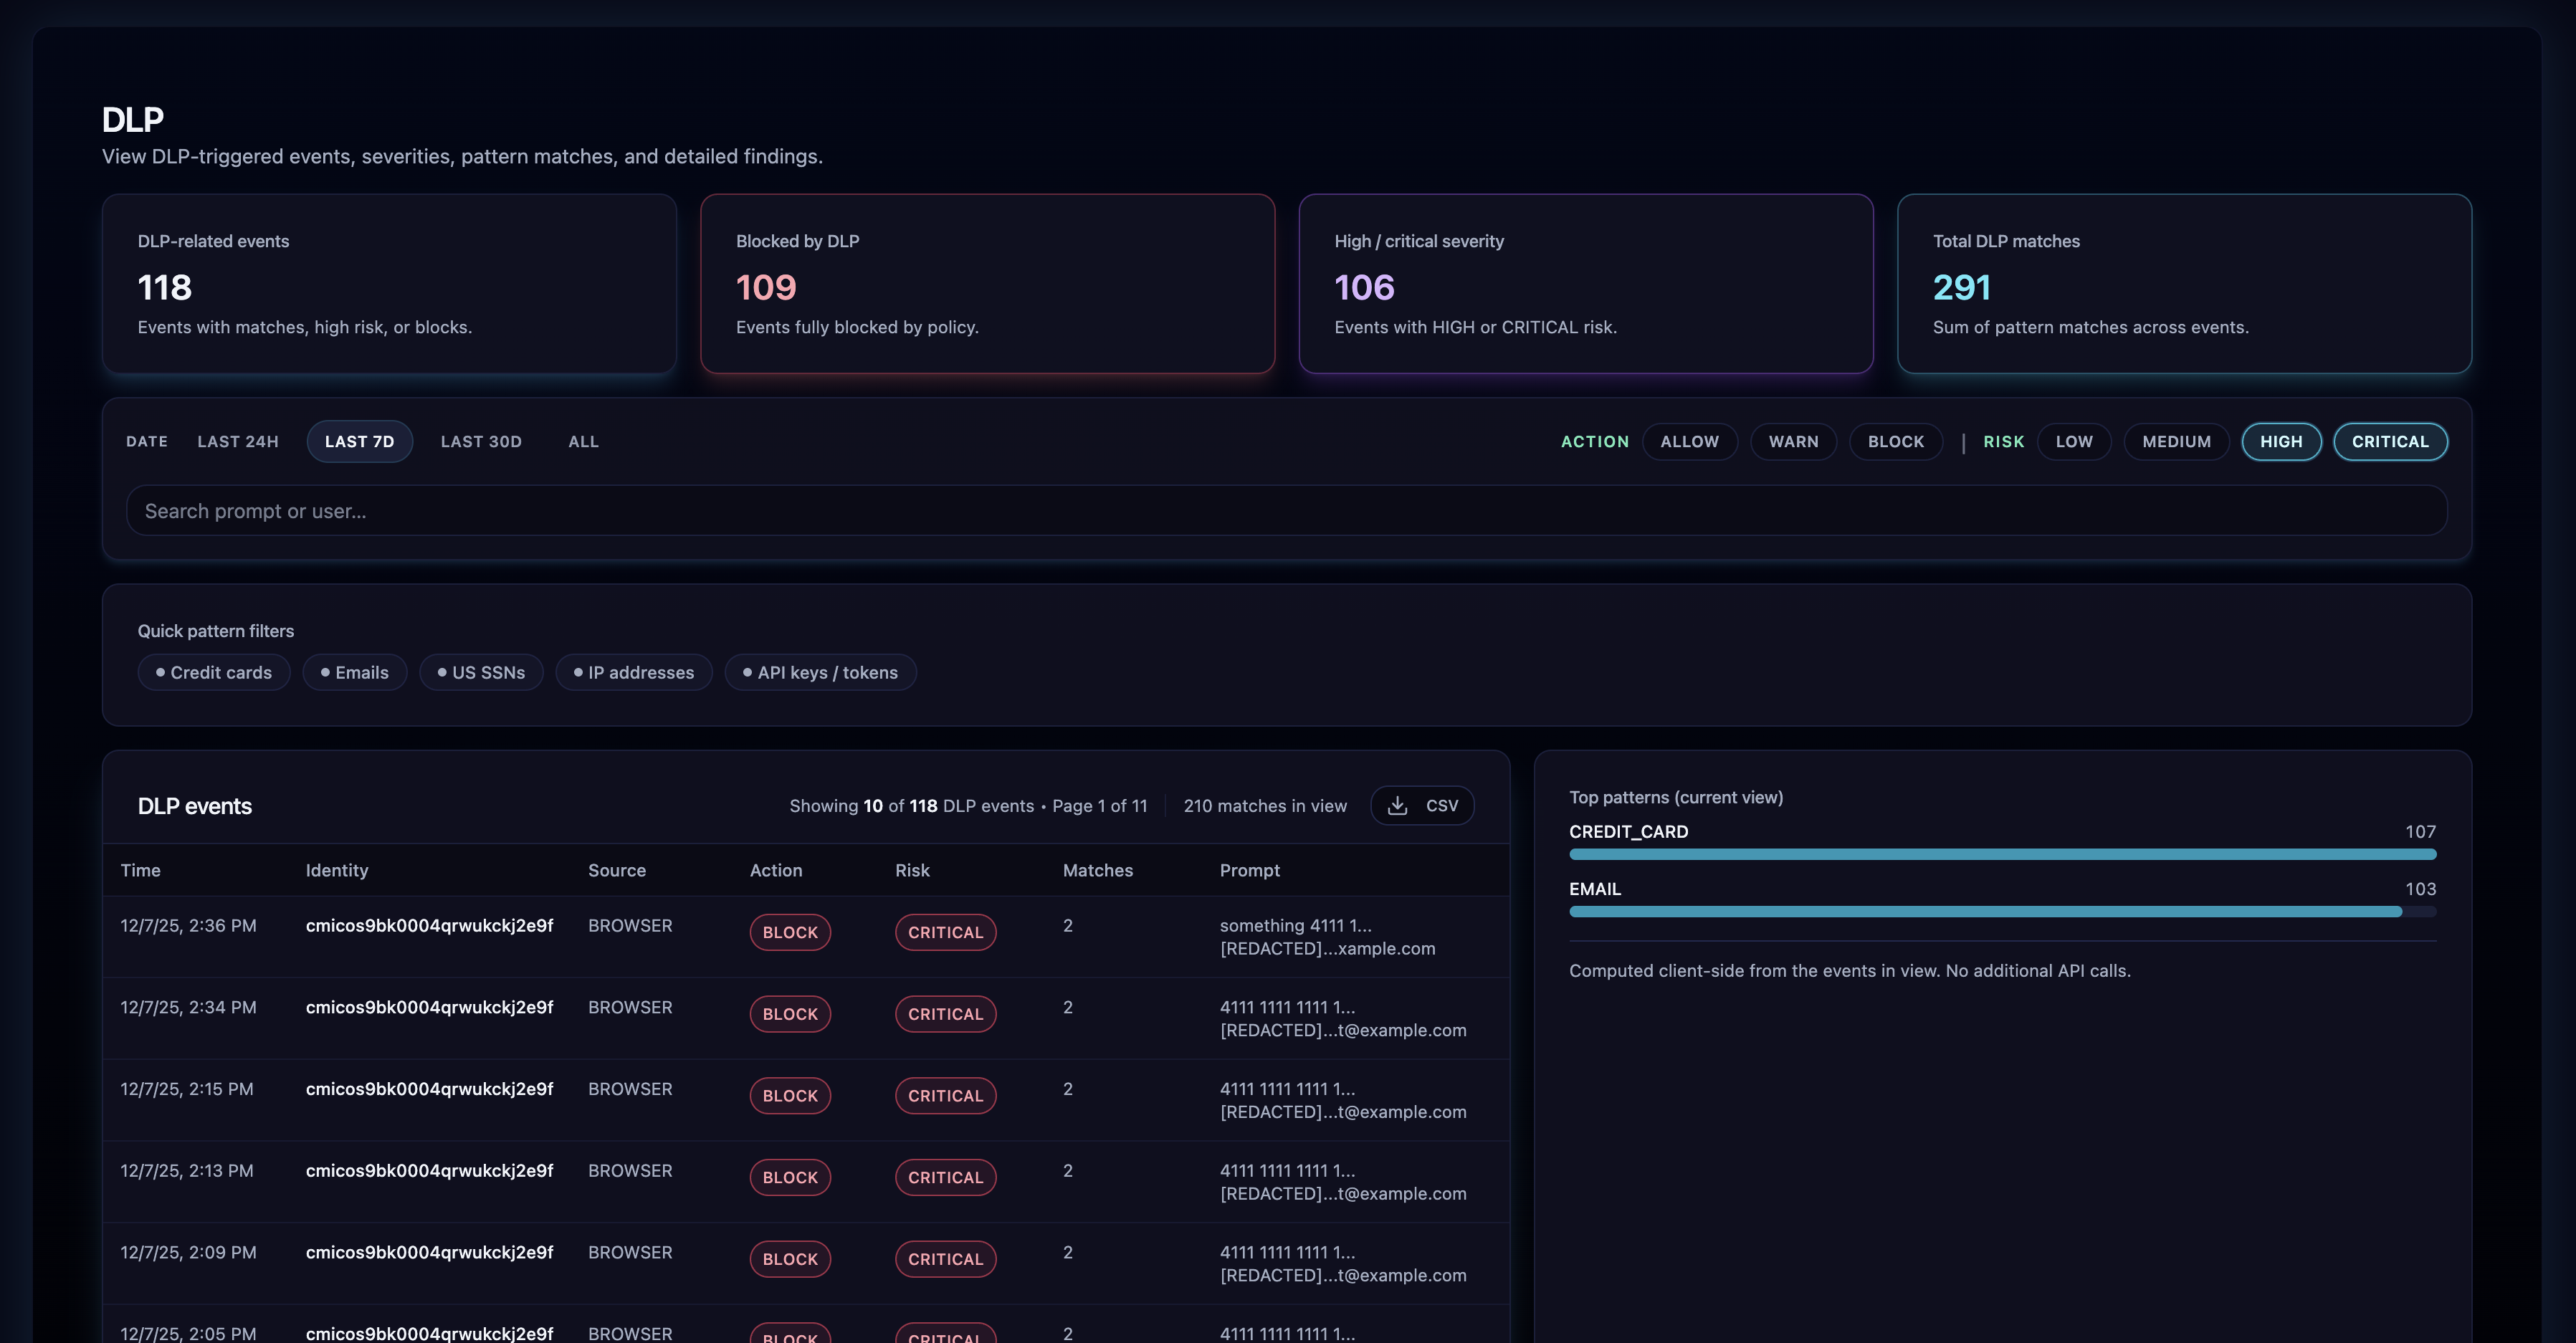
Task: Toggle off the CRITICAL risk filter
Action: pos(2390,441)
